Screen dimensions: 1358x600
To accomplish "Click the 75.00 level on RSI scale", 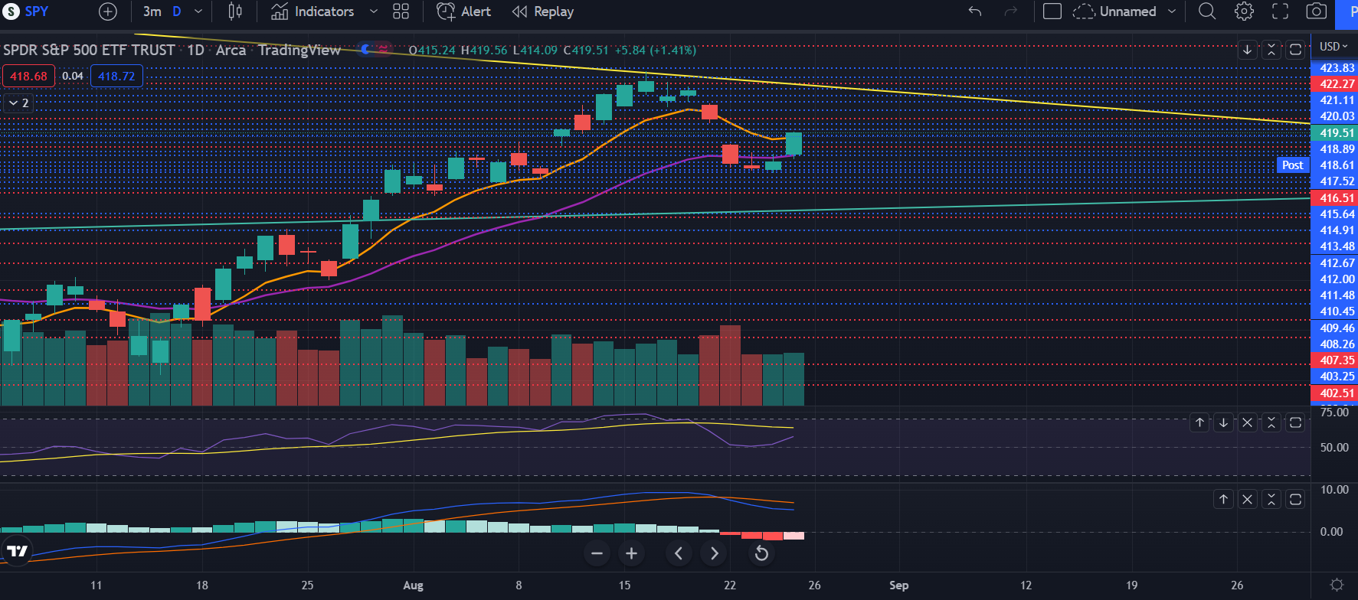I will [1334, 412].
